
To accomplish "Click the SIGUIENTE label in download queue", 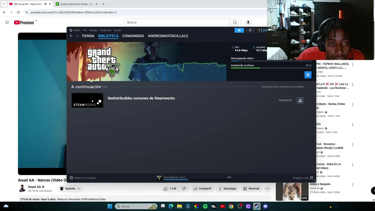I will click(x=285, y=100).
